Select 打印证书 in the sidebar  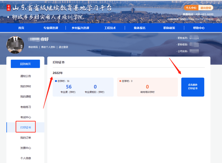pos(25,128)
